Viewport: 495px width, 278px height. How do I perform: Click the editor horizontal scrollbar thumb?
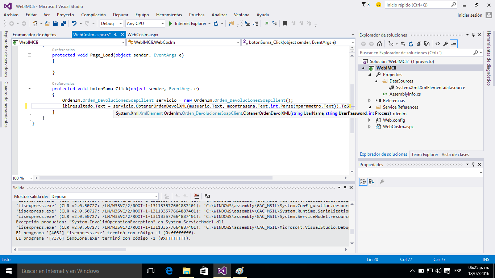coord(156,178)
